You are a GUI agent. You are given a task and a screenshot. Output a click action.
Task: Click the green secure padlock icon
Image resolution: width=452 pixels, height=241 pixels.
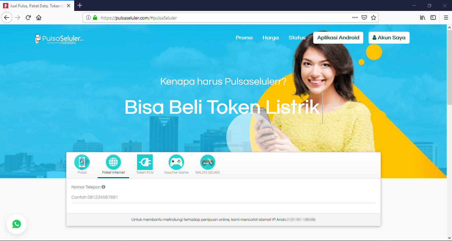[x=95, y=18]
